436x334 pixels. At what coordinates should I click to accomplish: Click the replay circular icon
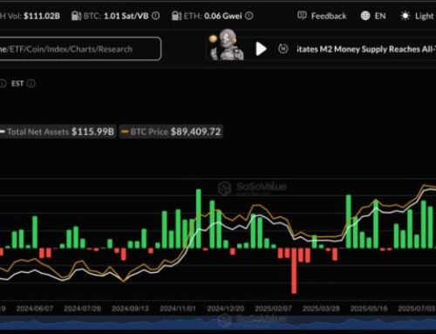click(x=283, y=49)
